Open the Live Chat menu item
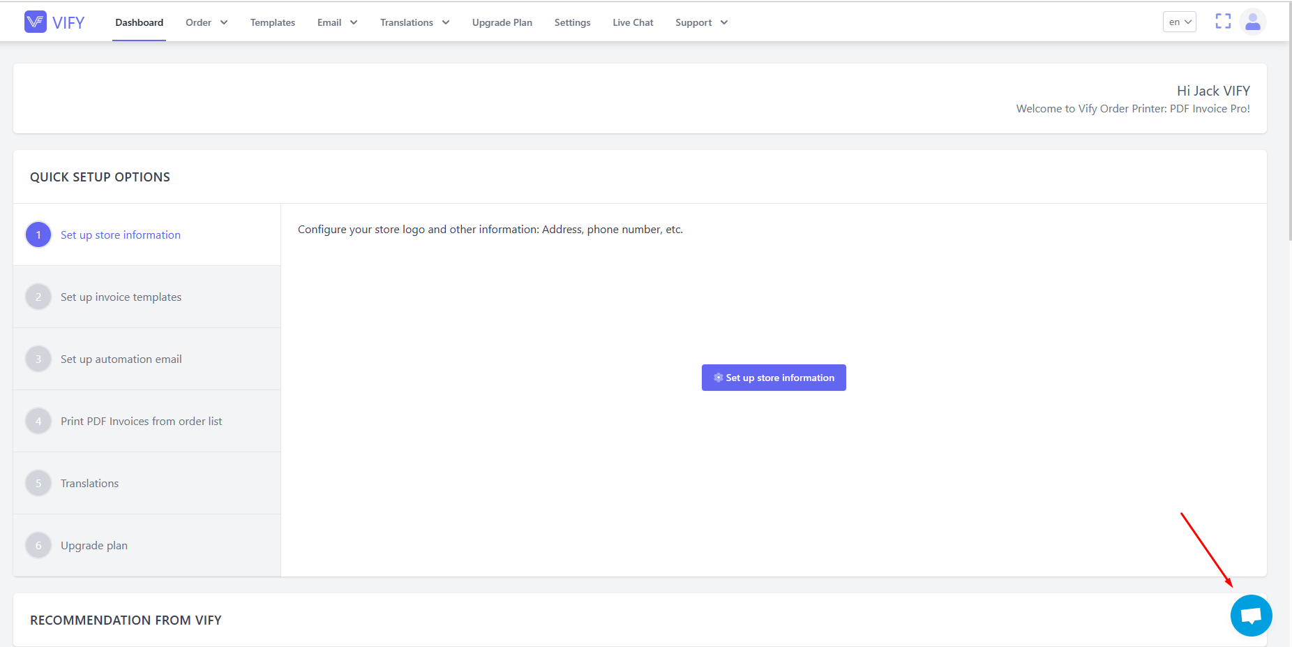 coord(633,22)
